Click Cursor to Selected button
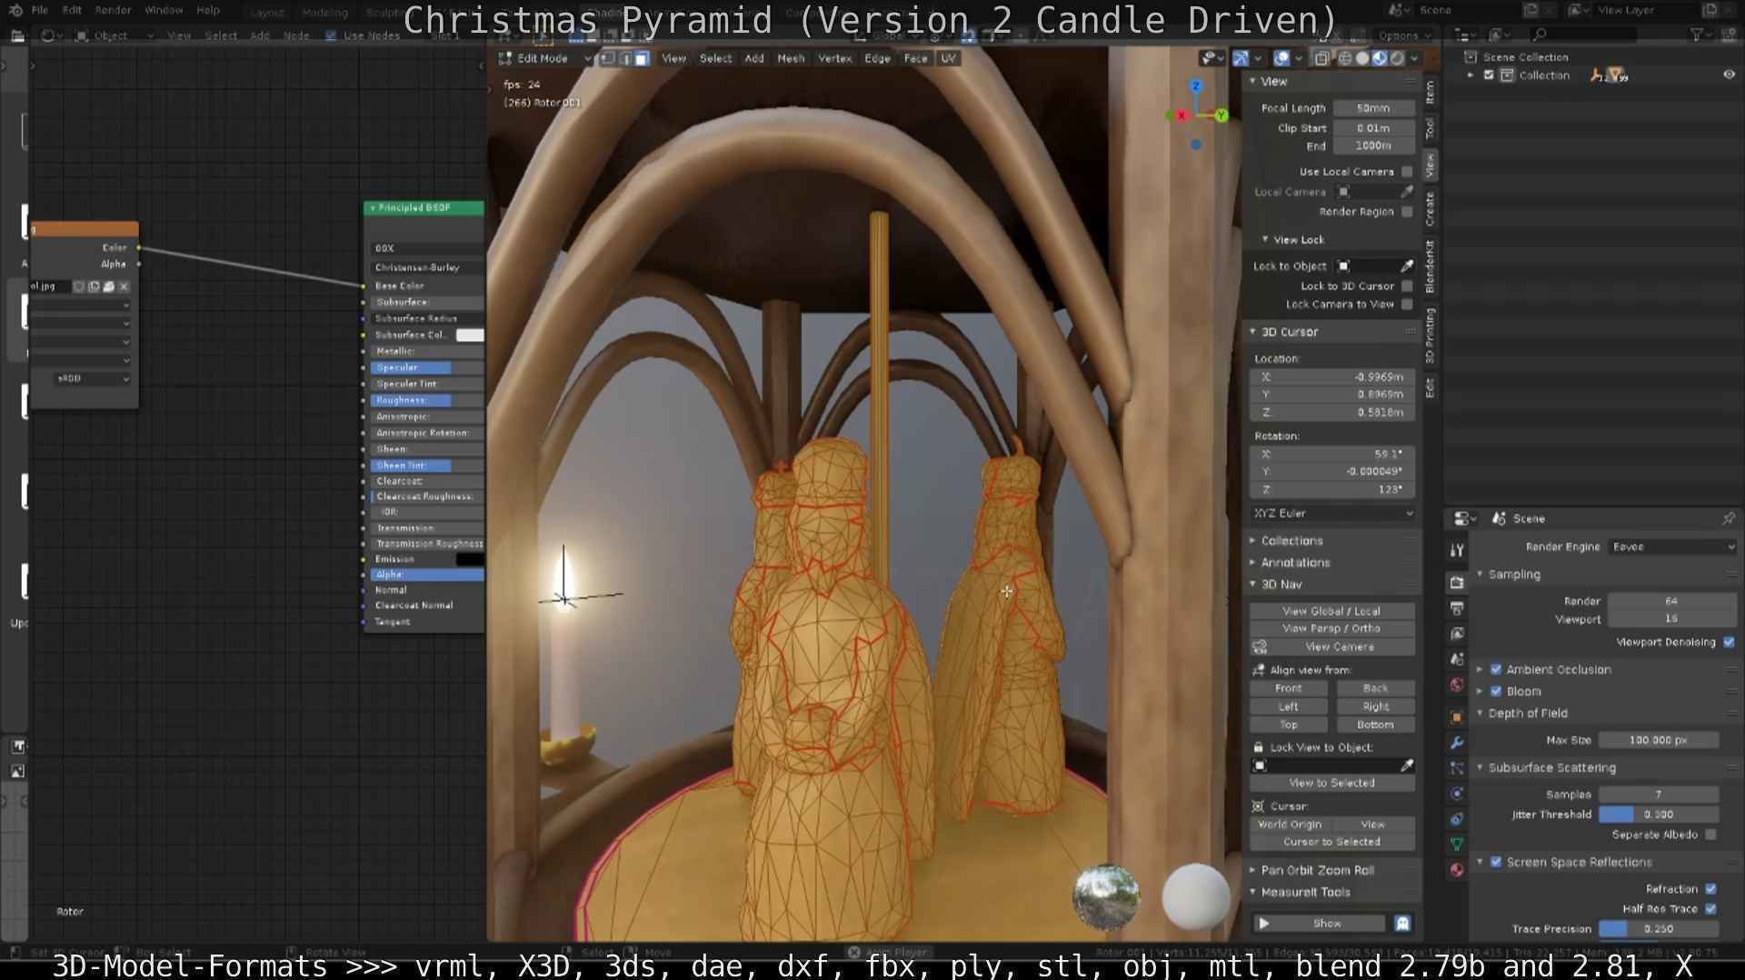 (1331, 843)
